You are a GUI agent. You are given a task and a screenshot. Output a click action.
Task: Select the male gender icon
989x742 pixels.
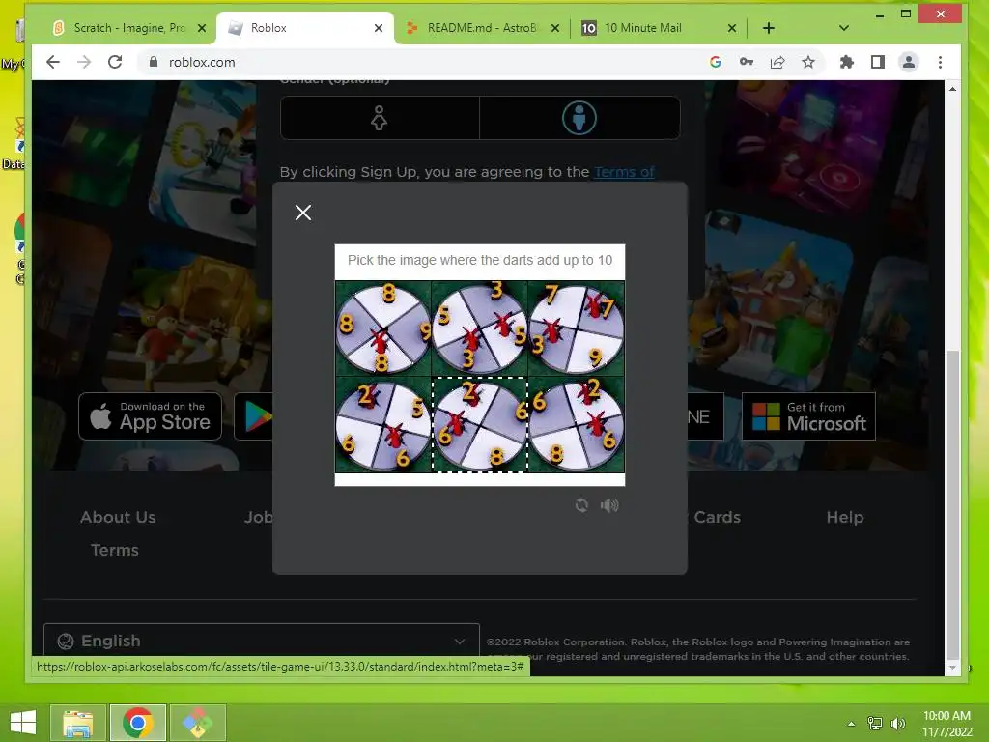579,118
